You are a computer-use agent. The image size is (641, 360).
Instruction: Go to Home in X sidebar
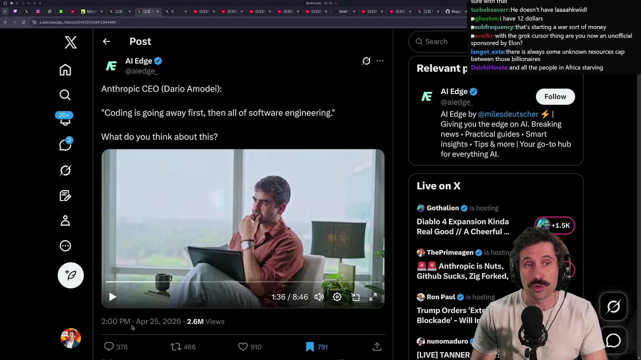(x=65, y=70)
